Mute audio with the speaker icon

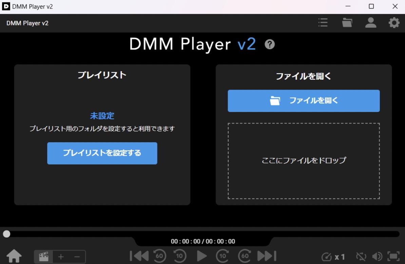(x=377, y=257)
